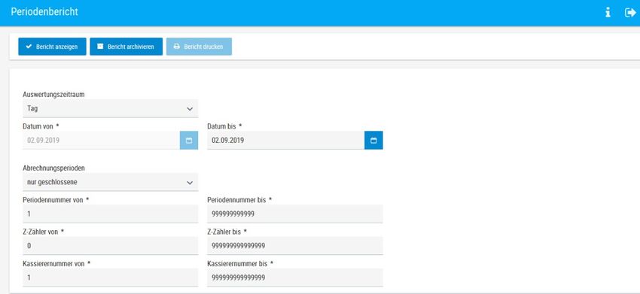The image size is (640, 294).
Task: Expand the Abrechnungsperioden dropdown
Action: [x=110, y=182]
